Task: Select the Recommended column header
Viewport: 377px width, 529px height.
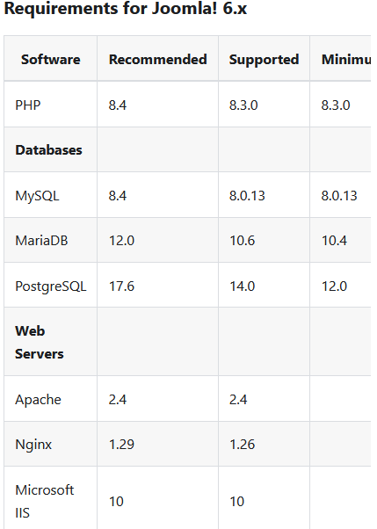Action: pyautogui.click(x=157, y=60)
